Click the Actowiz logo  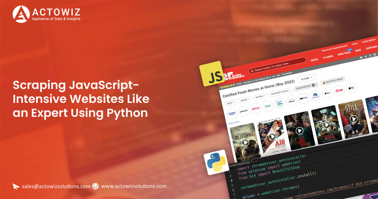pyautogui.click(x=47, y=14)
